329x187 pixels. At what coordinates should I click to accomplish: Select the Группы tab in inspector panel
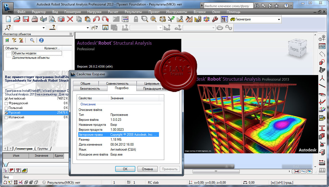tap(43, 149)
